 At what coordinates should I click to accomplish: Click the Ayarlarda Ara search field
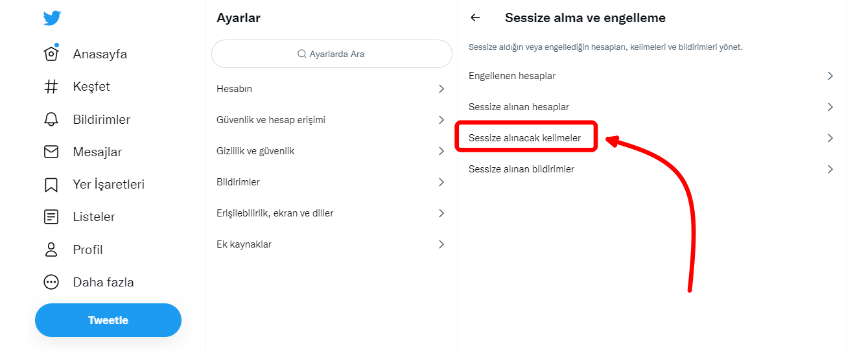331,54
